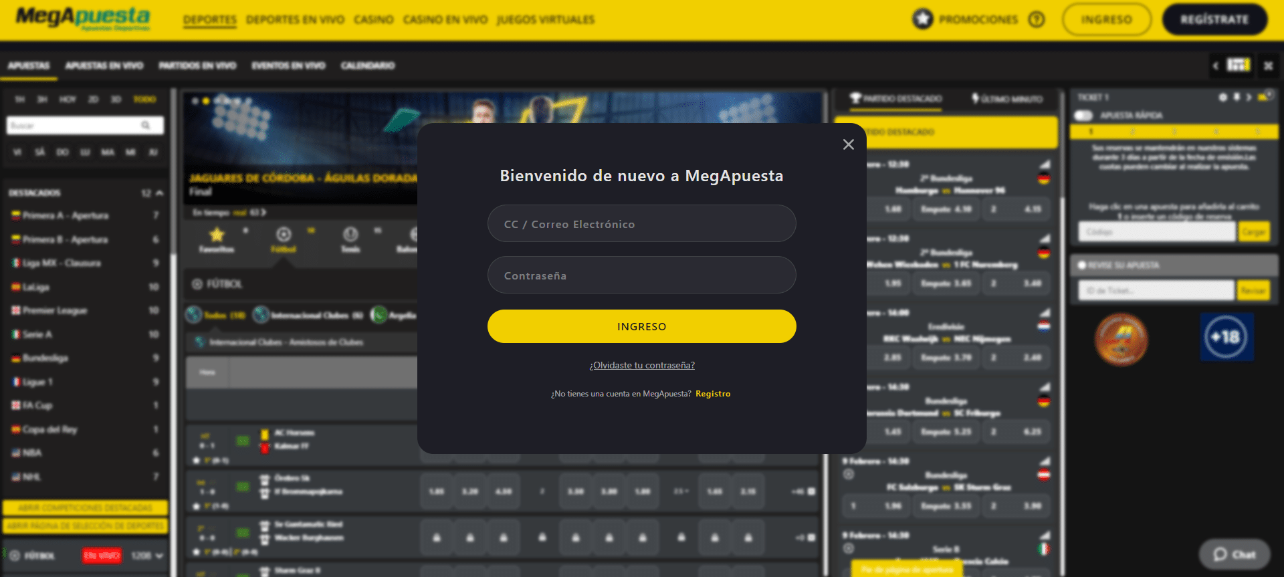Click ABRIR COMPETICIONES DESTACADAS button
The image size is (1284, 577).
pos(85,507)
